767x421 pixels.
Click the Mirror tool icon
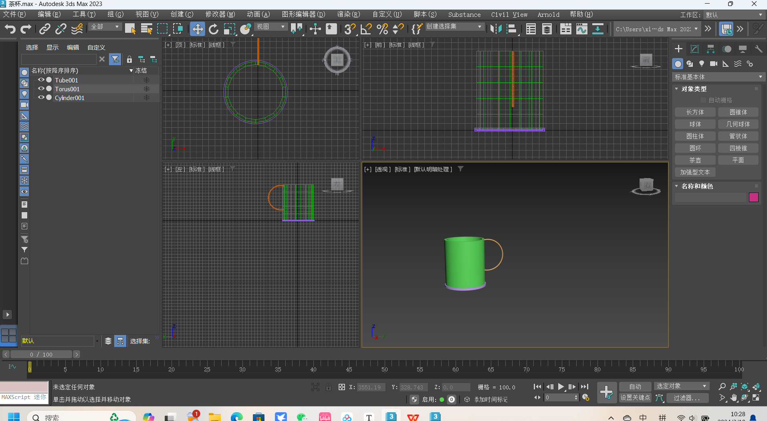click(x=496, y=29)
